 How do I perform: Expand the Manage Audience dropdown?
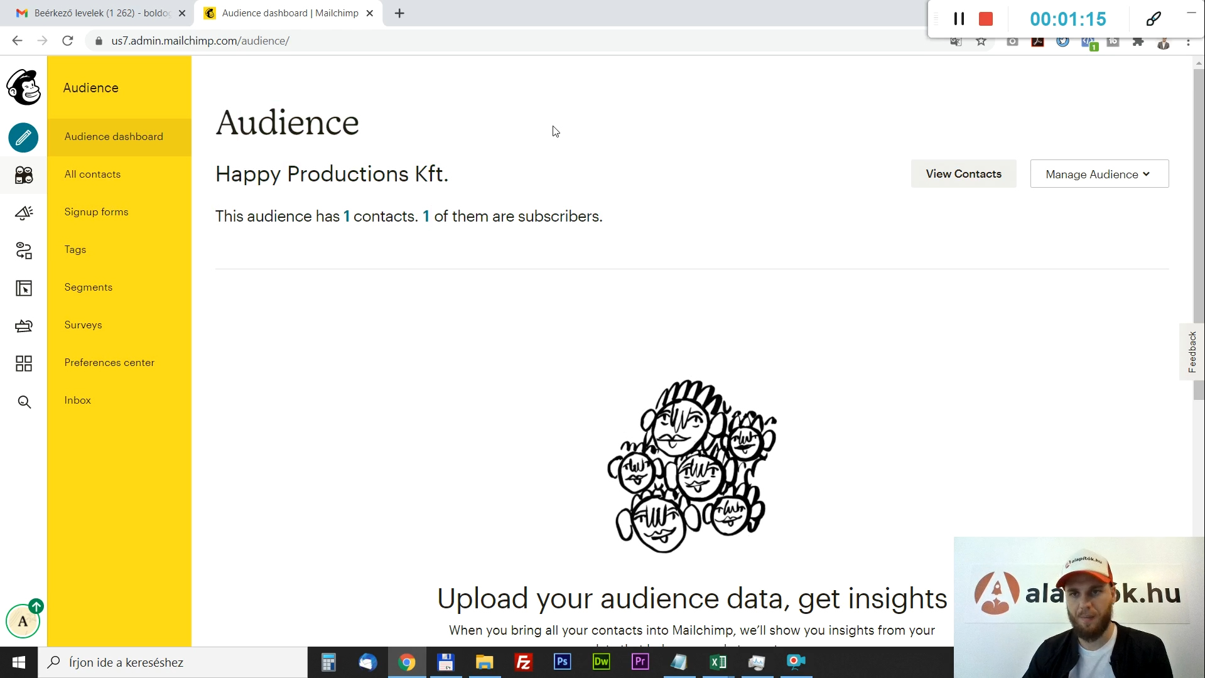1099,174
